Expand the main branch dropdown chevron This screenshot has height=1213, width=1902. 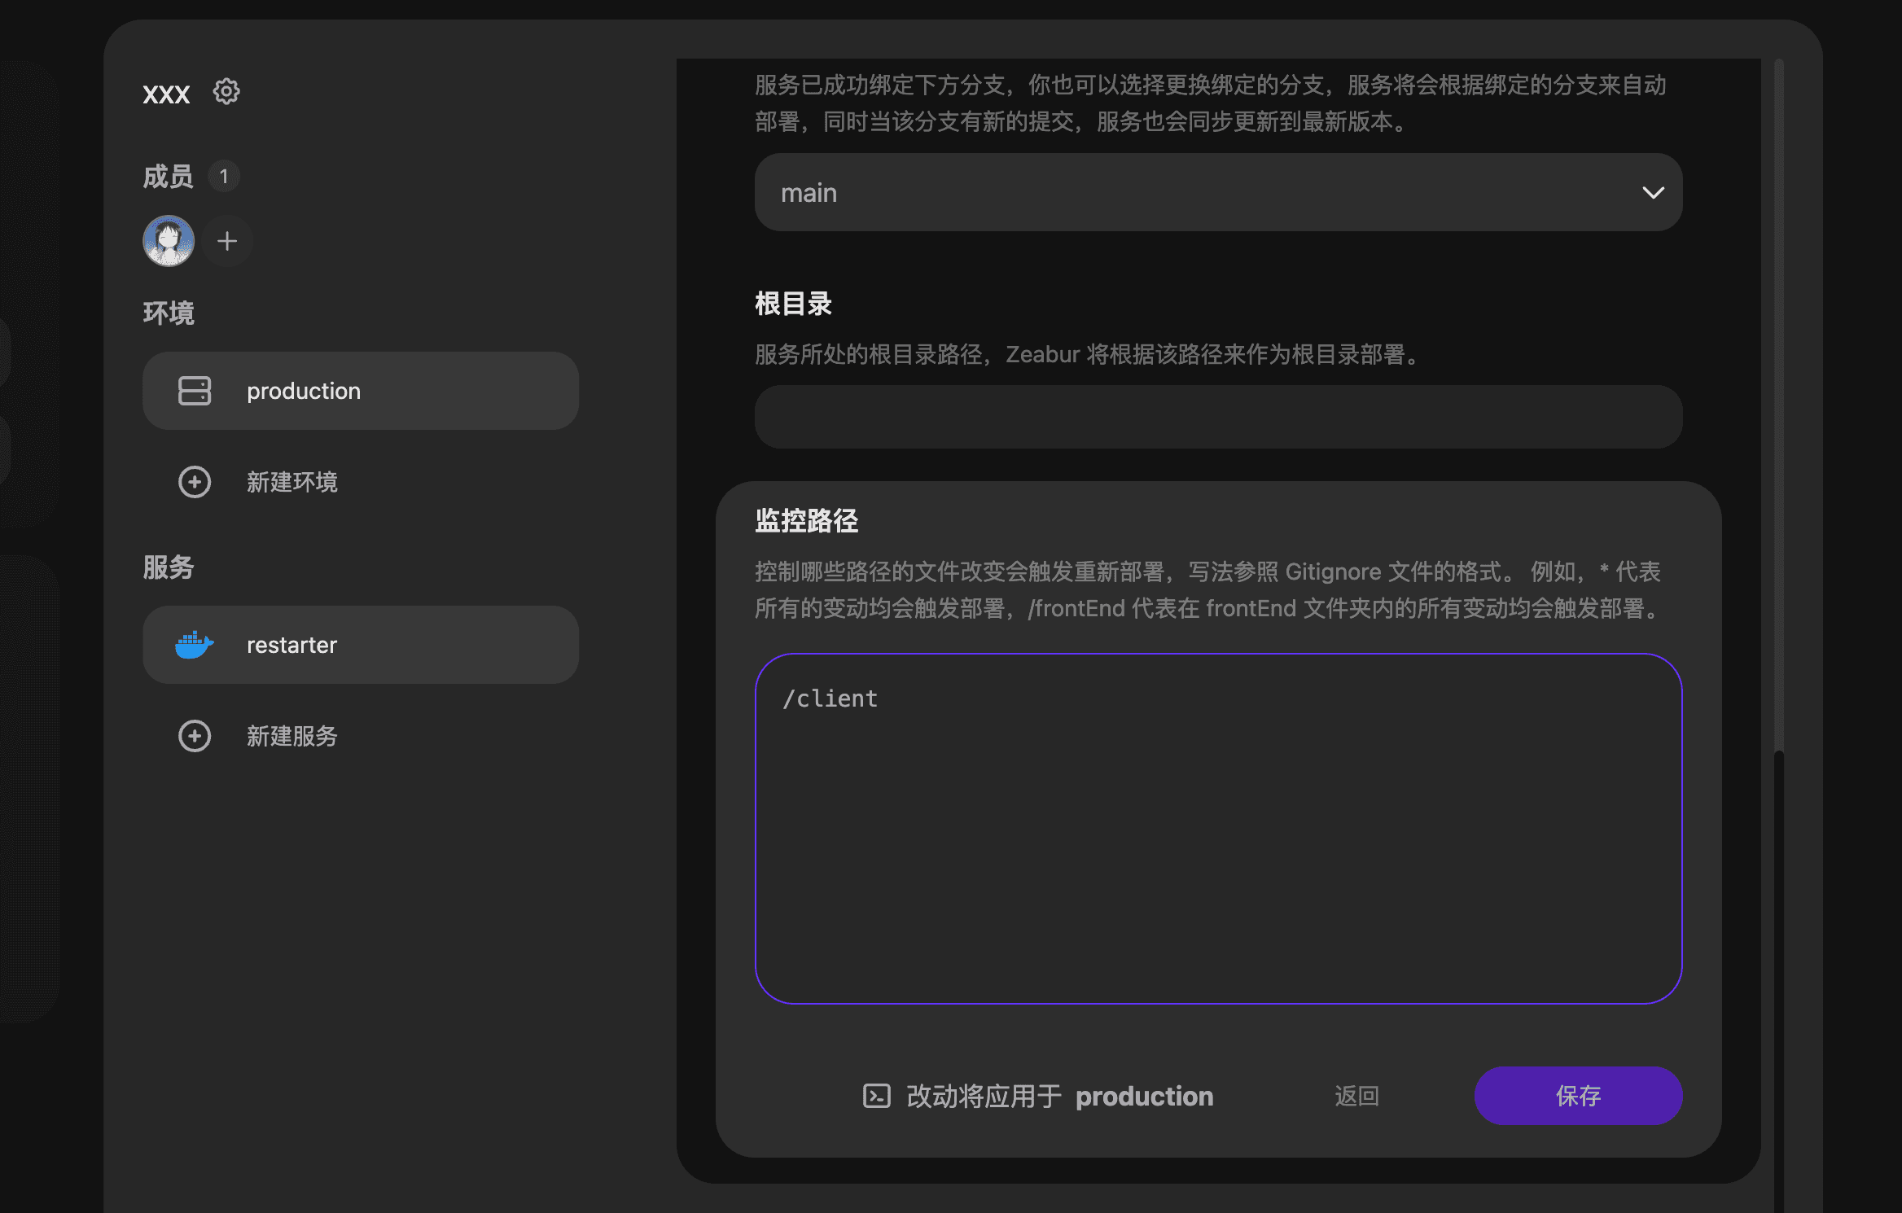click(x=1653, y=193)
